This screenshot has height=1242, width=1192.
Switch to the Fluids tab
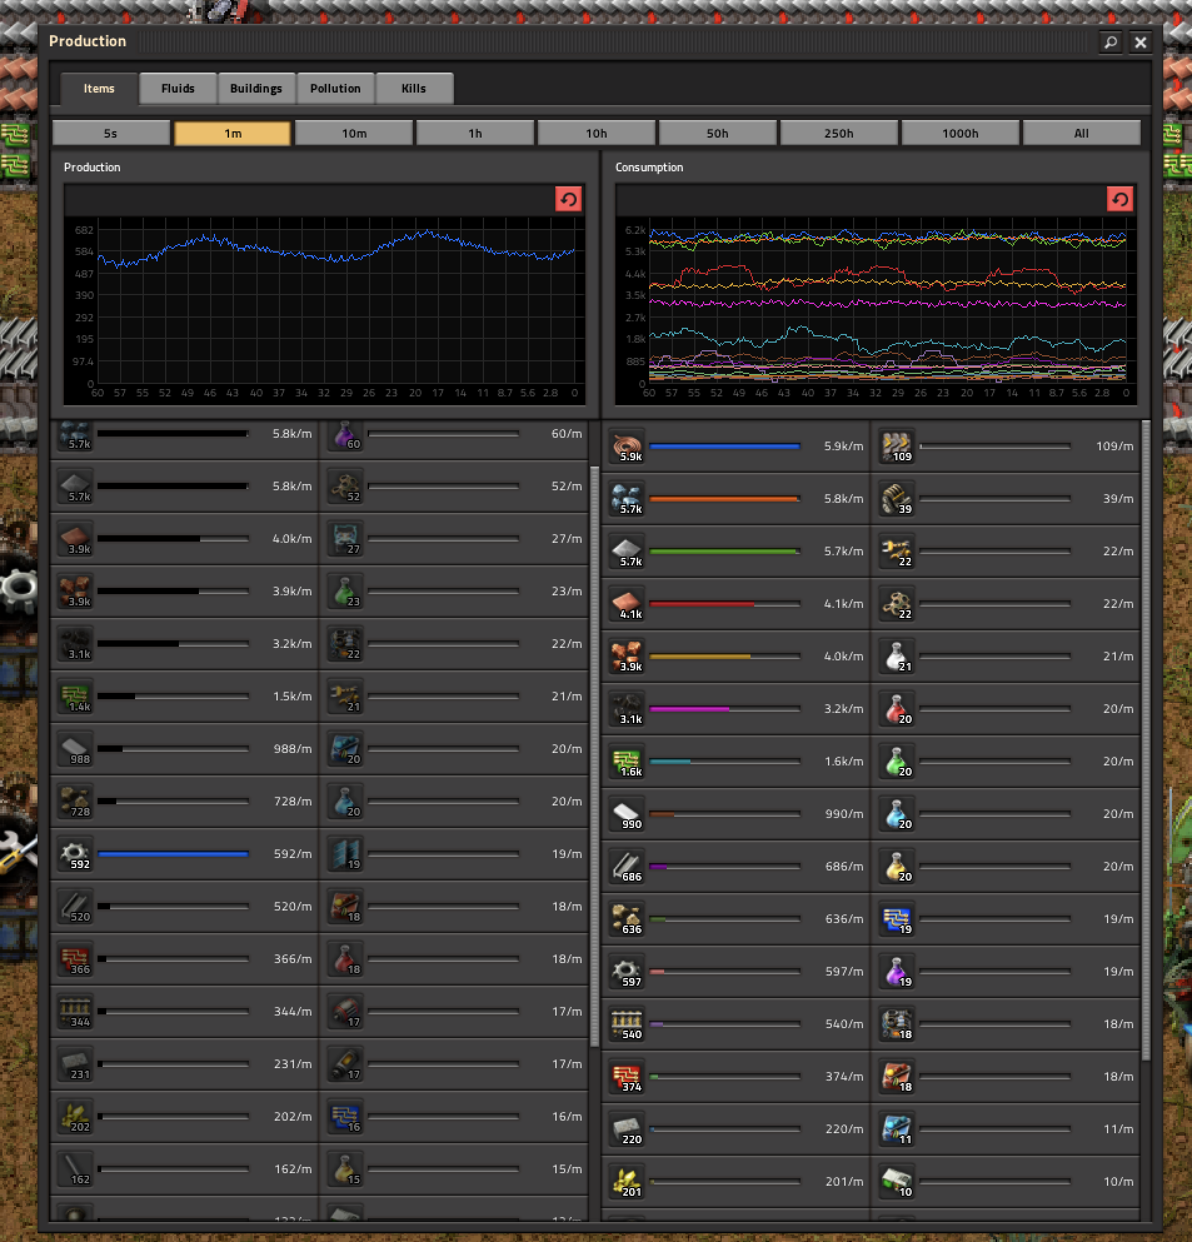point(178,89)
